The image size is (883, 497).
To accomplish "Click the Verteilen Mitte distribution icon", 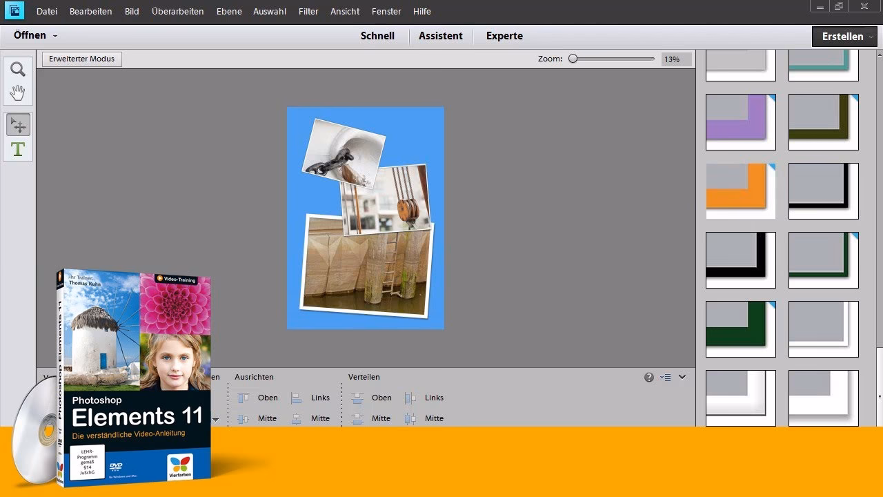I will tap(358, 418).
